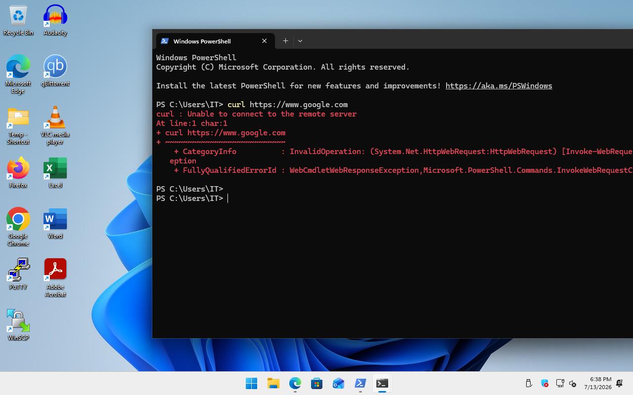Open the Windows Start menu
The width and height of the screenshot is (633, 395).
(251, 384)
